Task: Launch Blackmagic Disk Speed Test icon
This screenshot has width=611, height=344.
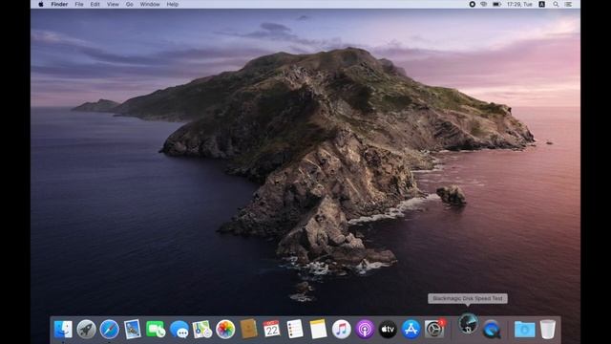Action: [468, 324]
